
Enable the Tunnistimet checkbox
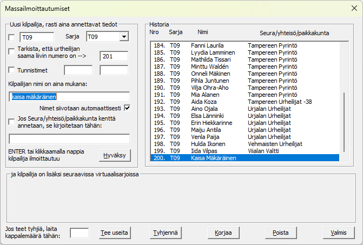(x=12, y=70)
